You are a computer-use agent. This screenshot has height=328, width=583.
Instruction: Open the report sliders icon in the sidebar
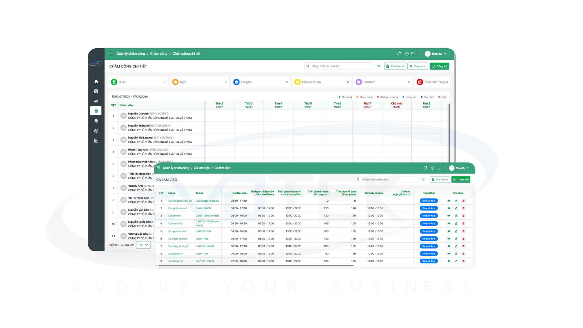pyautogui.click(x=96, y=141)
